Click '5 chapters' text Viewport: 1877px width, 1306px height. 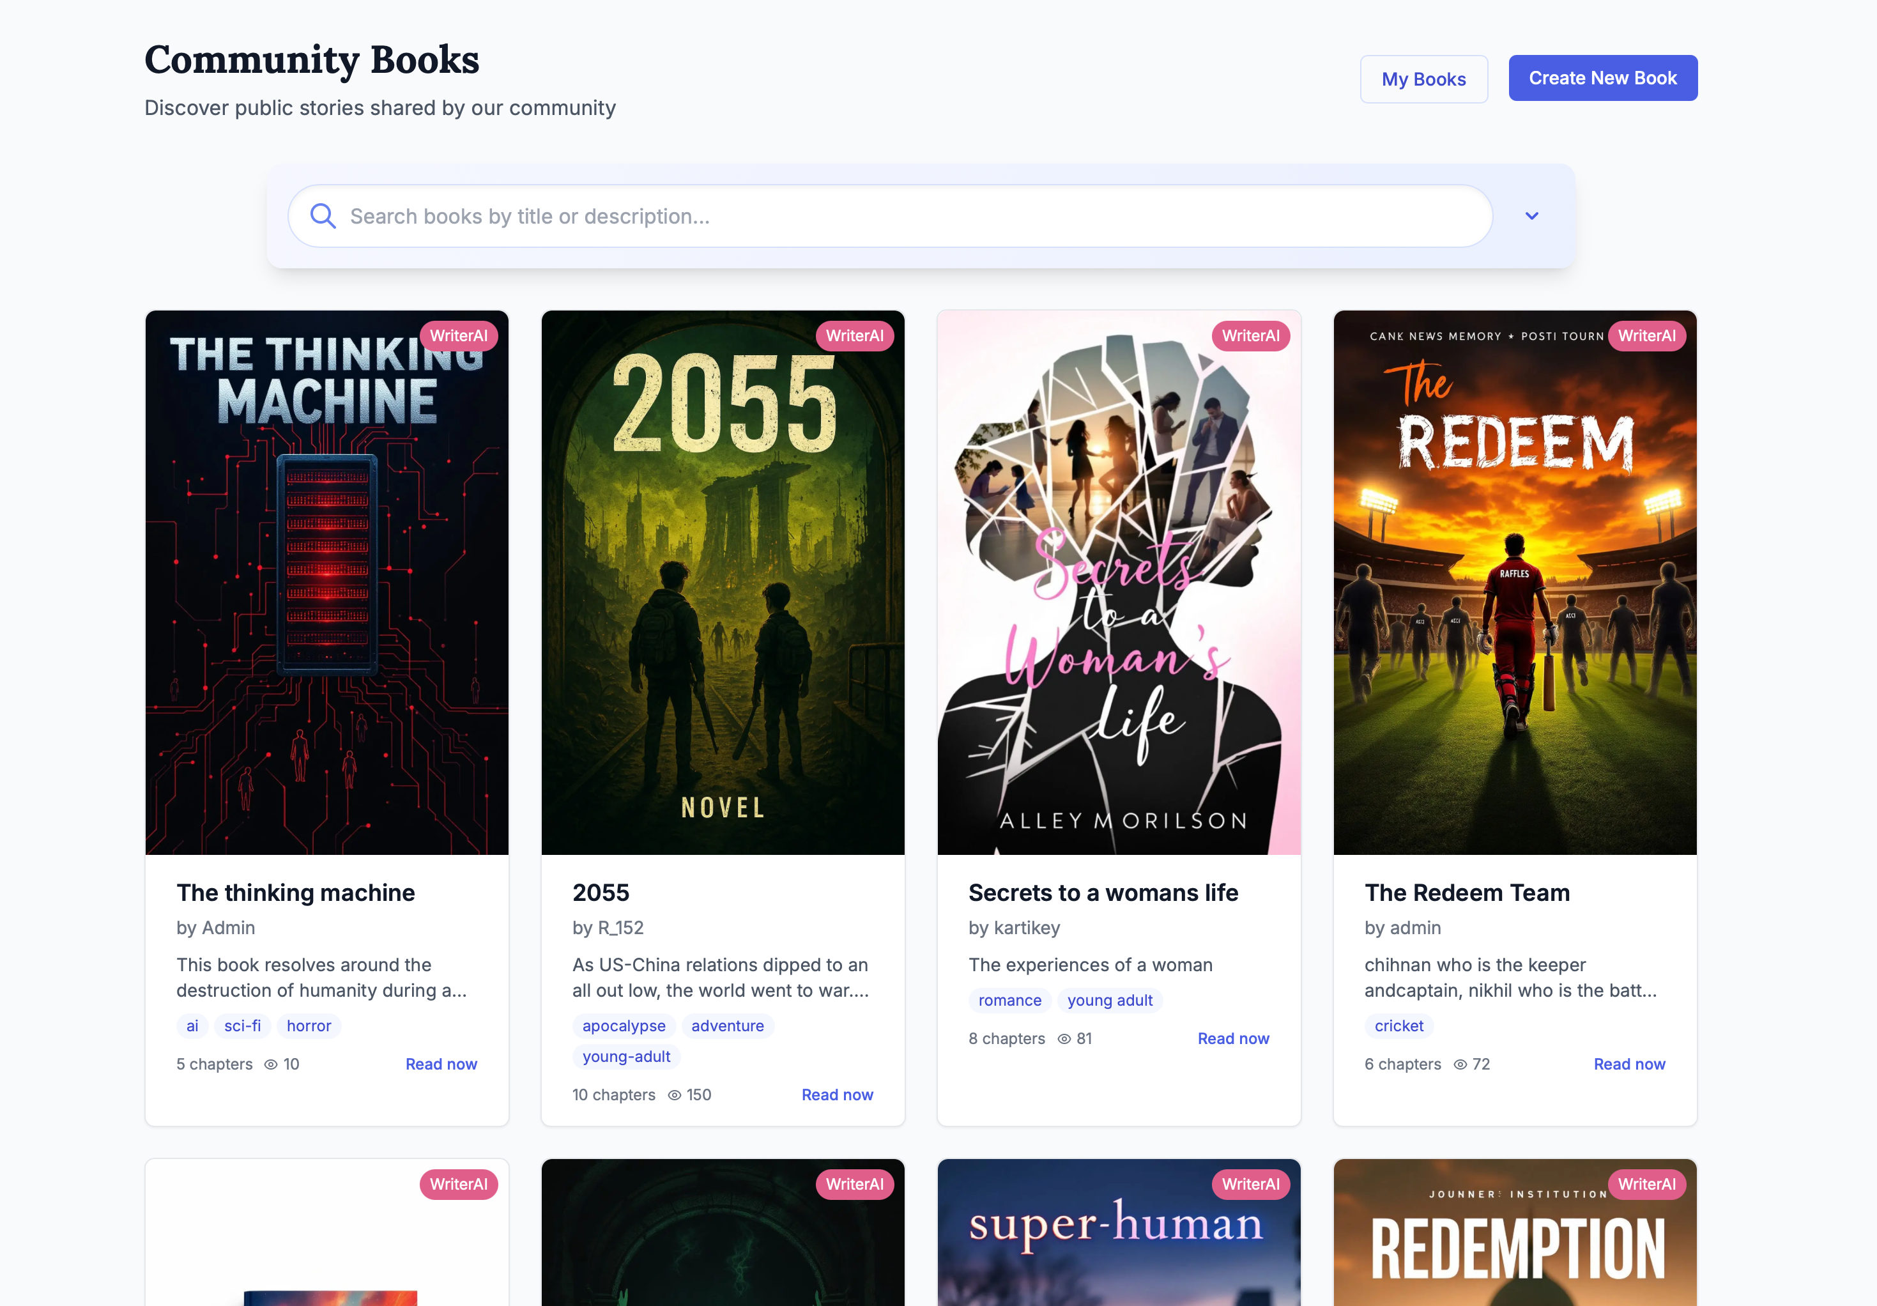(214, 1064)
